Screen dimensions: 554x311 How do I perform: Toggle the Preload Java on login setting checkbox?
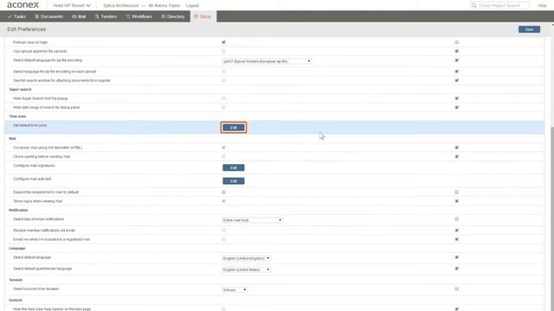[223, 42]
